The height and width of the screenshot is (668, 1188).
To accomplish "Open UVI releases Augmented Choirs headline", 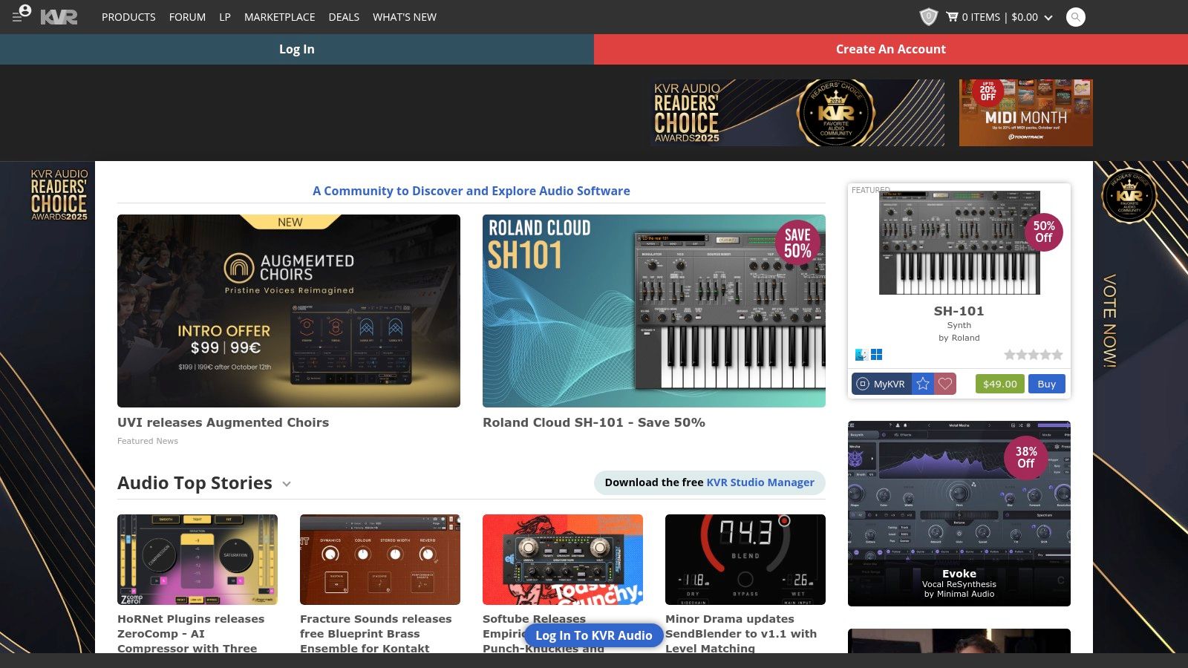I will (x=223, y=422).
